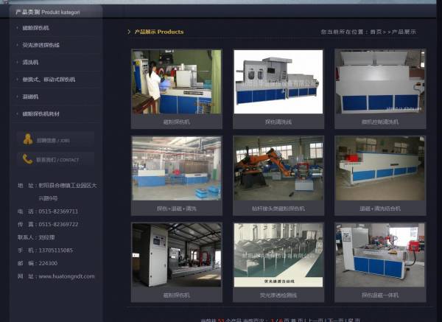Open the 联系我们 / CONTACT button
Screen dimensions: 442x322
coord(56,158)
